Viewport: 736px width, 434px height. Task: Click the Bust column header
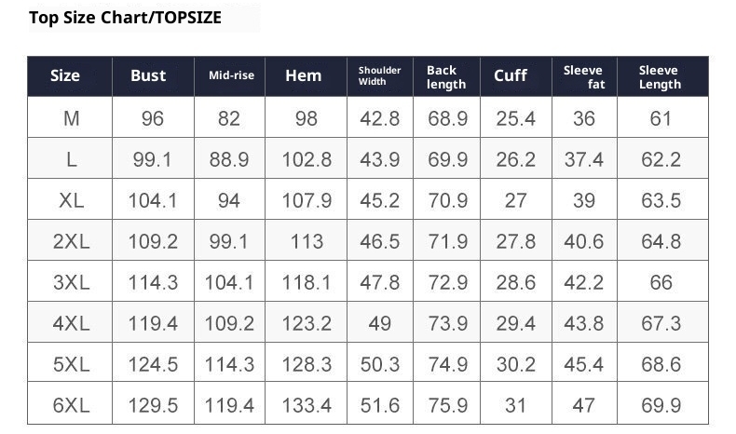tap(148, 76)
